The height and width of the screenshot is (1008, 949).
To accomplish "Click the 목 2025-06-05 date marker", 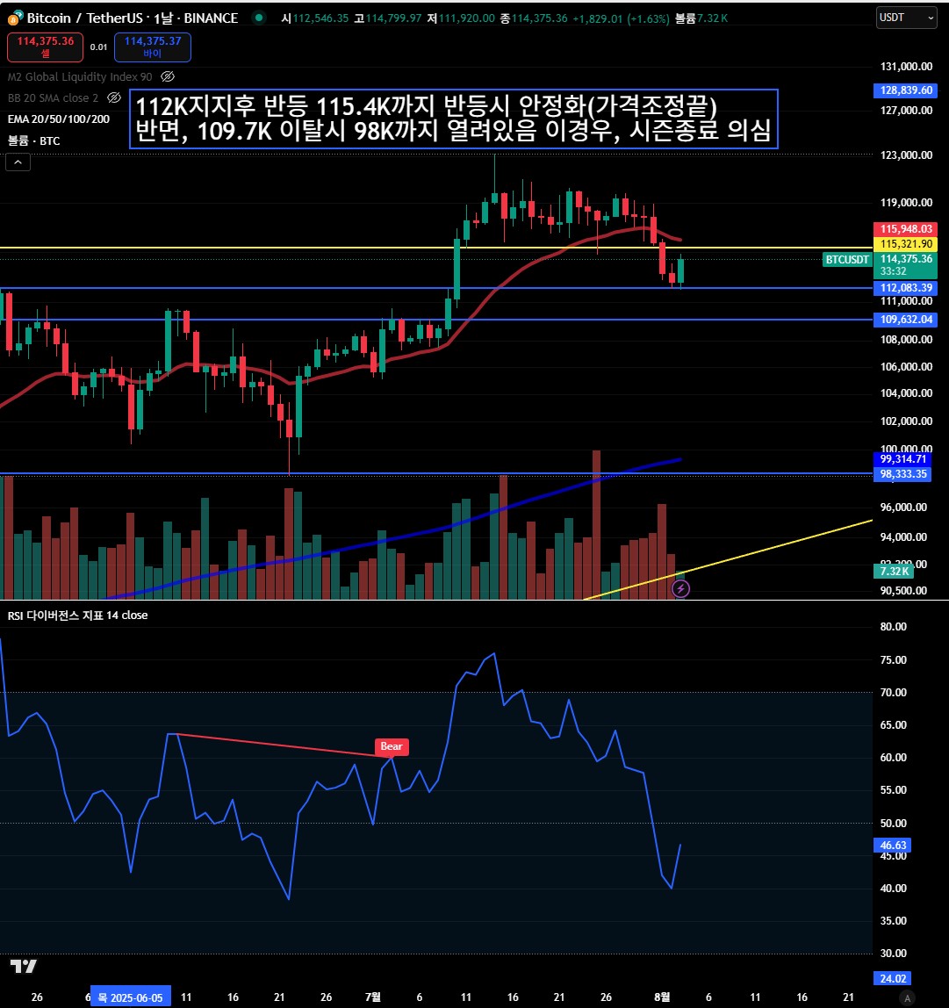I will (x=131, y=997).
